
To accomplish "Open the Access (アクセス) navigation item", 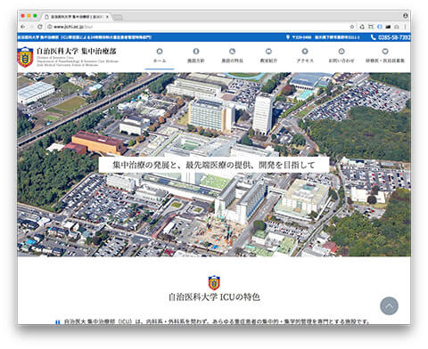I will (x=305, y=56).
